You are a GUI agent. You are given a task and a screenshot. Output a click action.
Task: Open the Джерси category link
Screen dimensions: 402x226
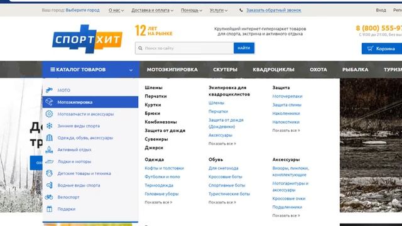point(153,148)
